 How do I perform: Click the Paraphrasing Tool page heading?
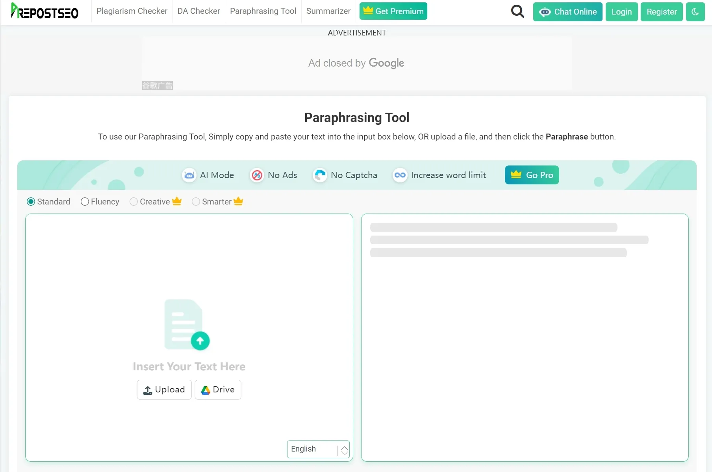357,117
